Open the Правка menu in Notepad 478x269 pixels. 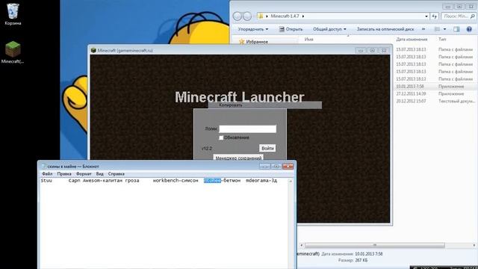click(x=64, y=174)
